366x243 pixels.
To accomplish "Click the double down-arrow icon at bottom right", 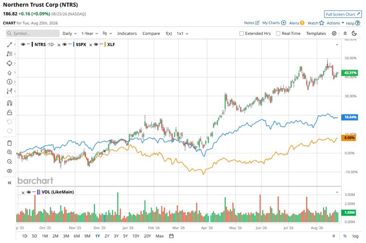I will (x=334, y=236).
